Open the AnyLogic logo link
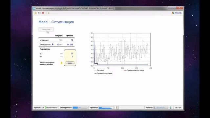This screenshot has width=210, height=118. coord(177,13)
